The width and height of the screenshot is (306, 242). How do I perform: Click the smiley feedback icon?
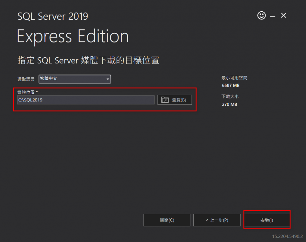pyautogui.click(x=261, y=16)
